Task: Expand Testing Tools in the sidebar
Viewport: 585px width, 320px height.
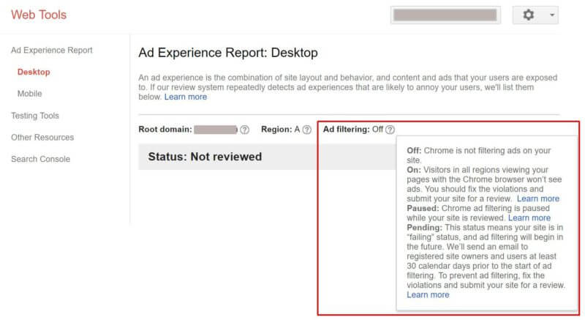Action: point(35,116)
